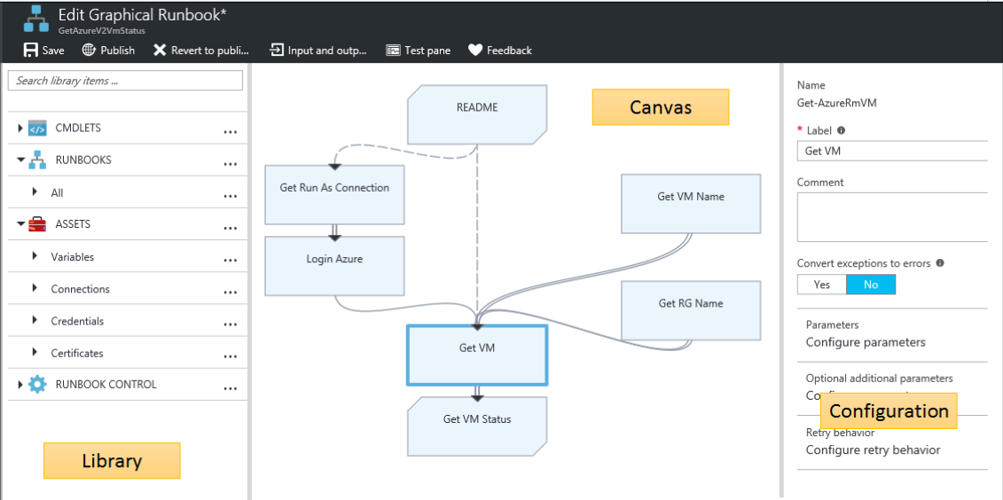Click the Input and output label
This screenshot has width=1003, height=500.
click(x=327, y=50)
